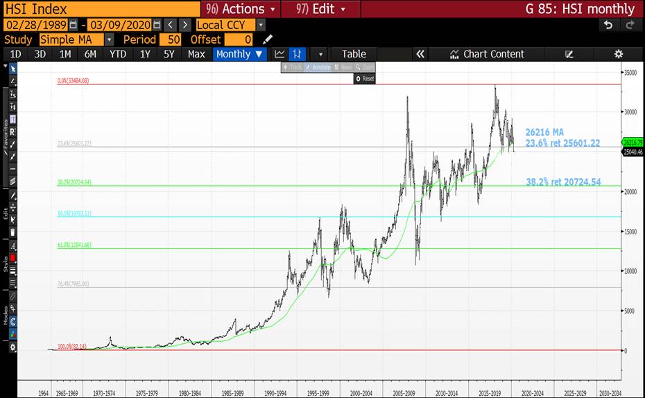Image resolution: width=645 pixels, height=398 pixels.
Task: Select the 1M time range
Action: pos(65,54)
